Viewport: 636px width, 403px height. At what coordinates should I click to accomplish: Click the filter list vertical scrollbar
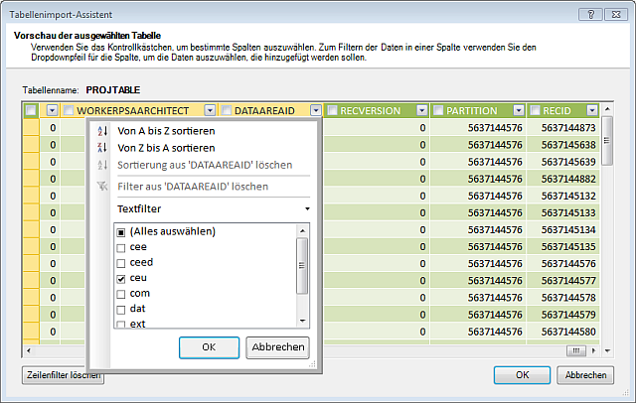click(302, 265)
